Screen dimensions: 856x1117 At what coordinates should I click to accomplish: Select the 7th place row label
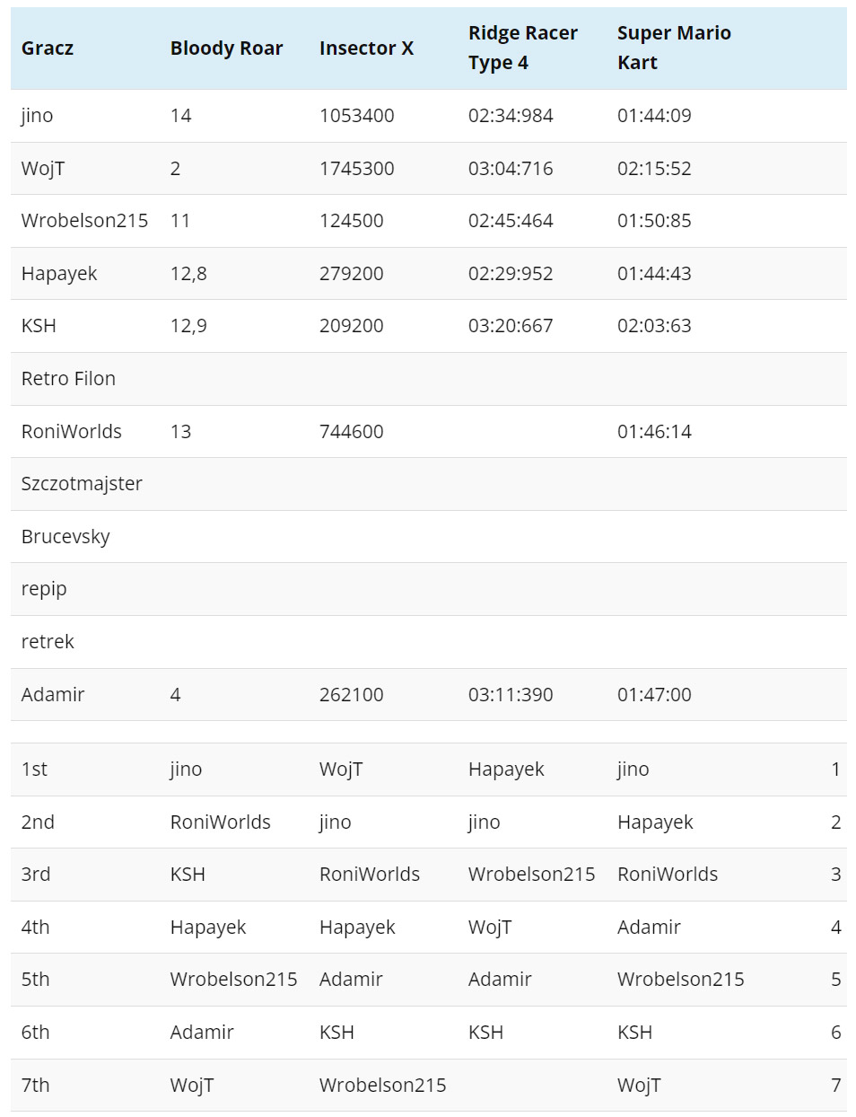click(35, 1086)
